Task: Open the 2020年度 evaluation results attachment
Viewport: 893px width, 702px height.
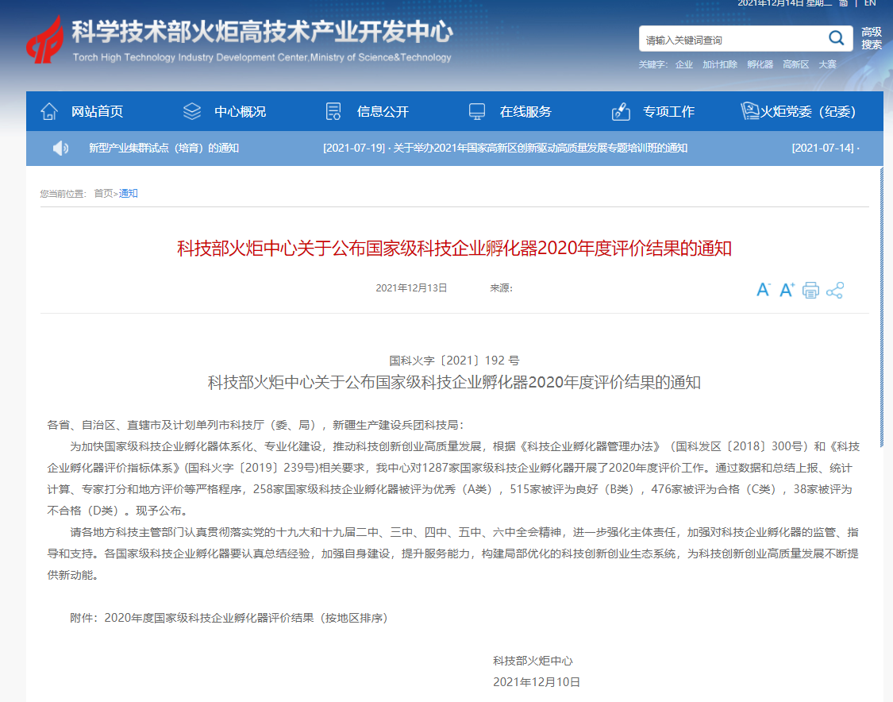Action: click(245, 617)
